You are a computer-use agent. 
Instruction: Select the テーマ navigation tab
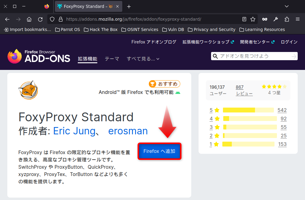(112, 59)
